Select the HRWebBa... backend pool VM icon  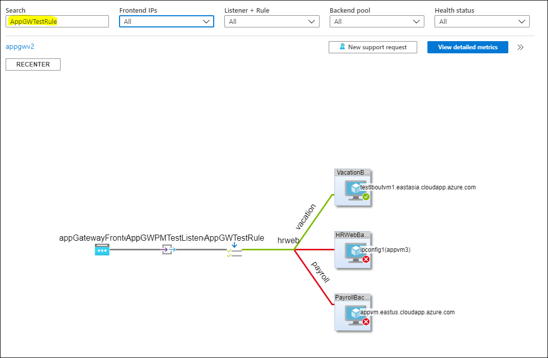point(356,252)
